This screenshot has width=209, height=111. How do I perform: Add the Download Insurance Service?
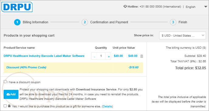(11, 94)
